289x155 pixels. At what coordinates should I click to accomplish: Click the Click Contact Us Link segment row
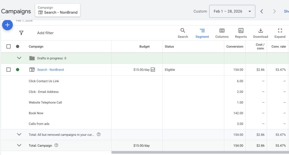tap(44, 81)
